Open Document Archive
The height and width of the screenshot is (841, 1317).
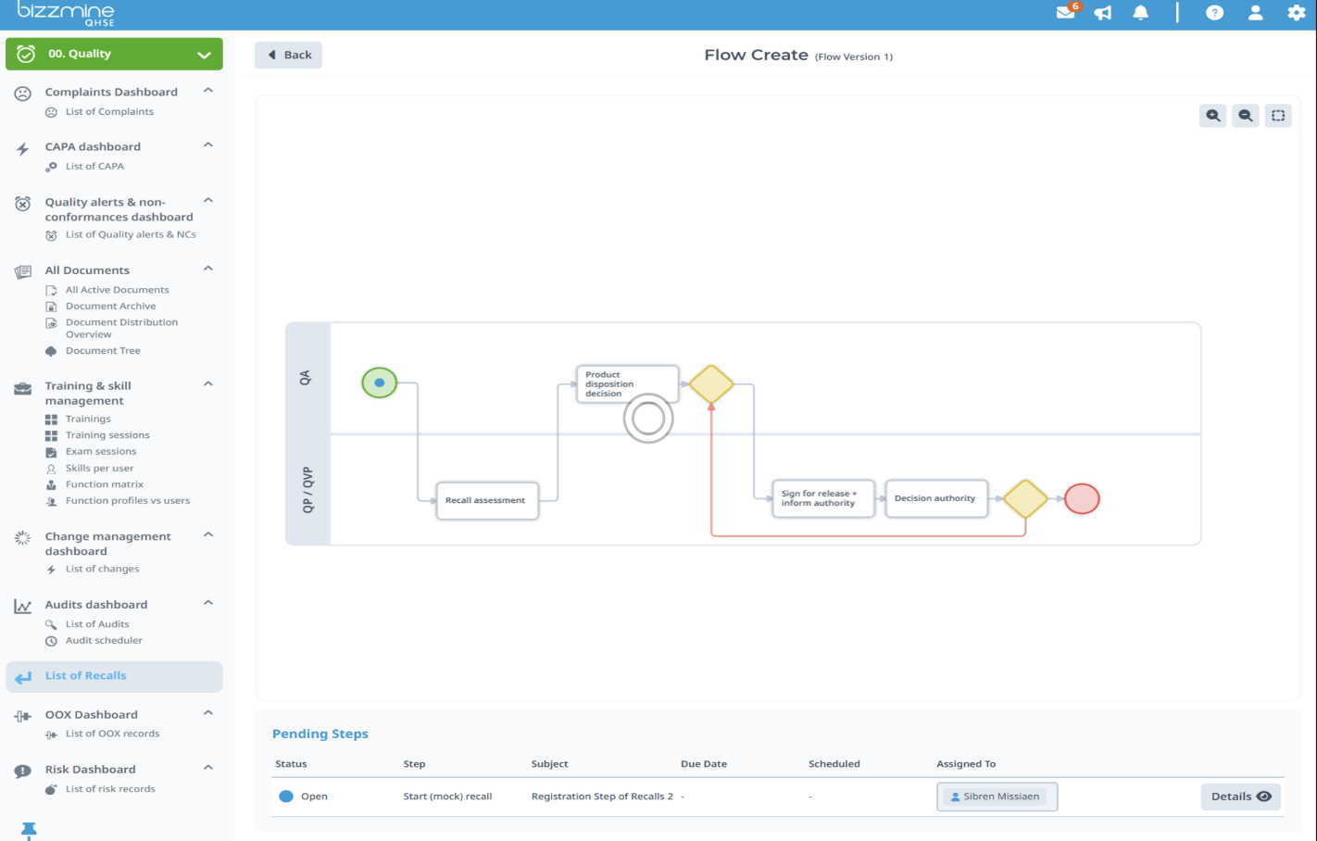coord(110,307)
